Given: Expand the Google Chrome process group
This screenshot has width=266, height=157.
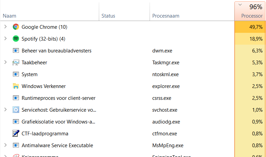Looking at the screenshot, I should pyautogui.click(x=5, y=27).
